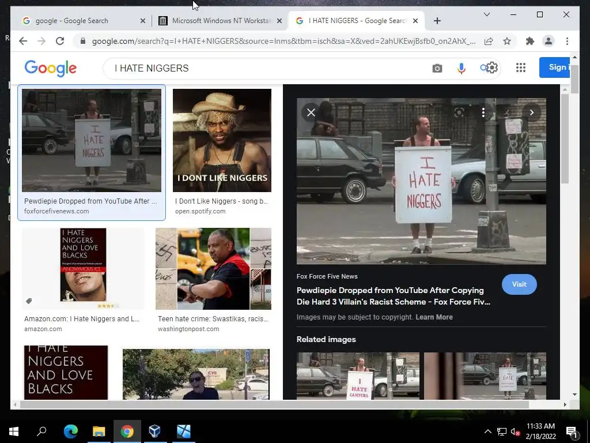Select the washingtonpost.com result thumbnail
Viewport: 590px width, 443px height.
coord(213,269)
